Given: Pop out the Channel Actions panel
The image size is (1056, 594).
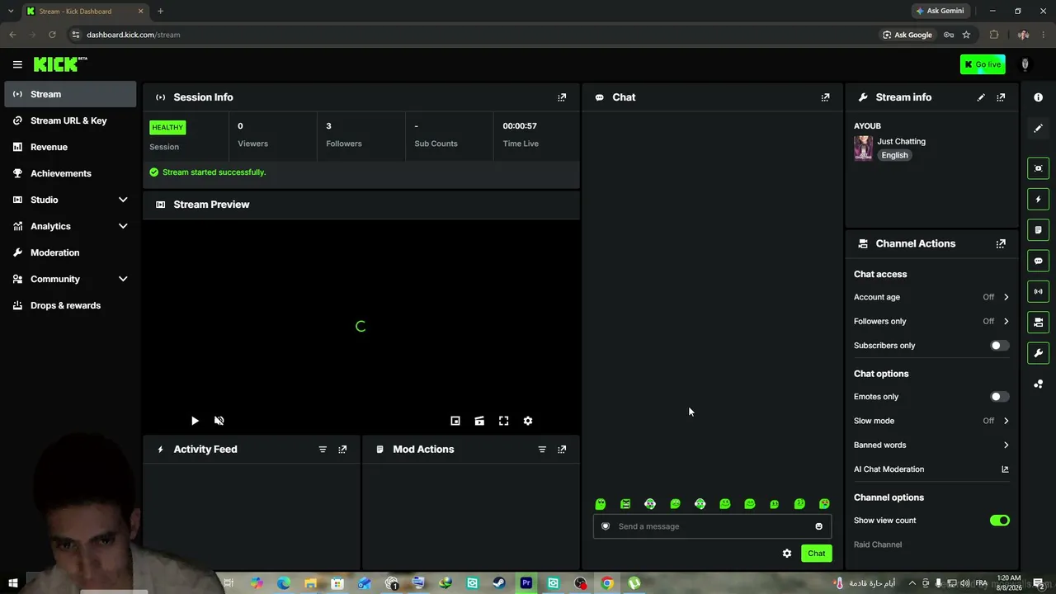Looking at the screenshot, I should click(1001, 244).
